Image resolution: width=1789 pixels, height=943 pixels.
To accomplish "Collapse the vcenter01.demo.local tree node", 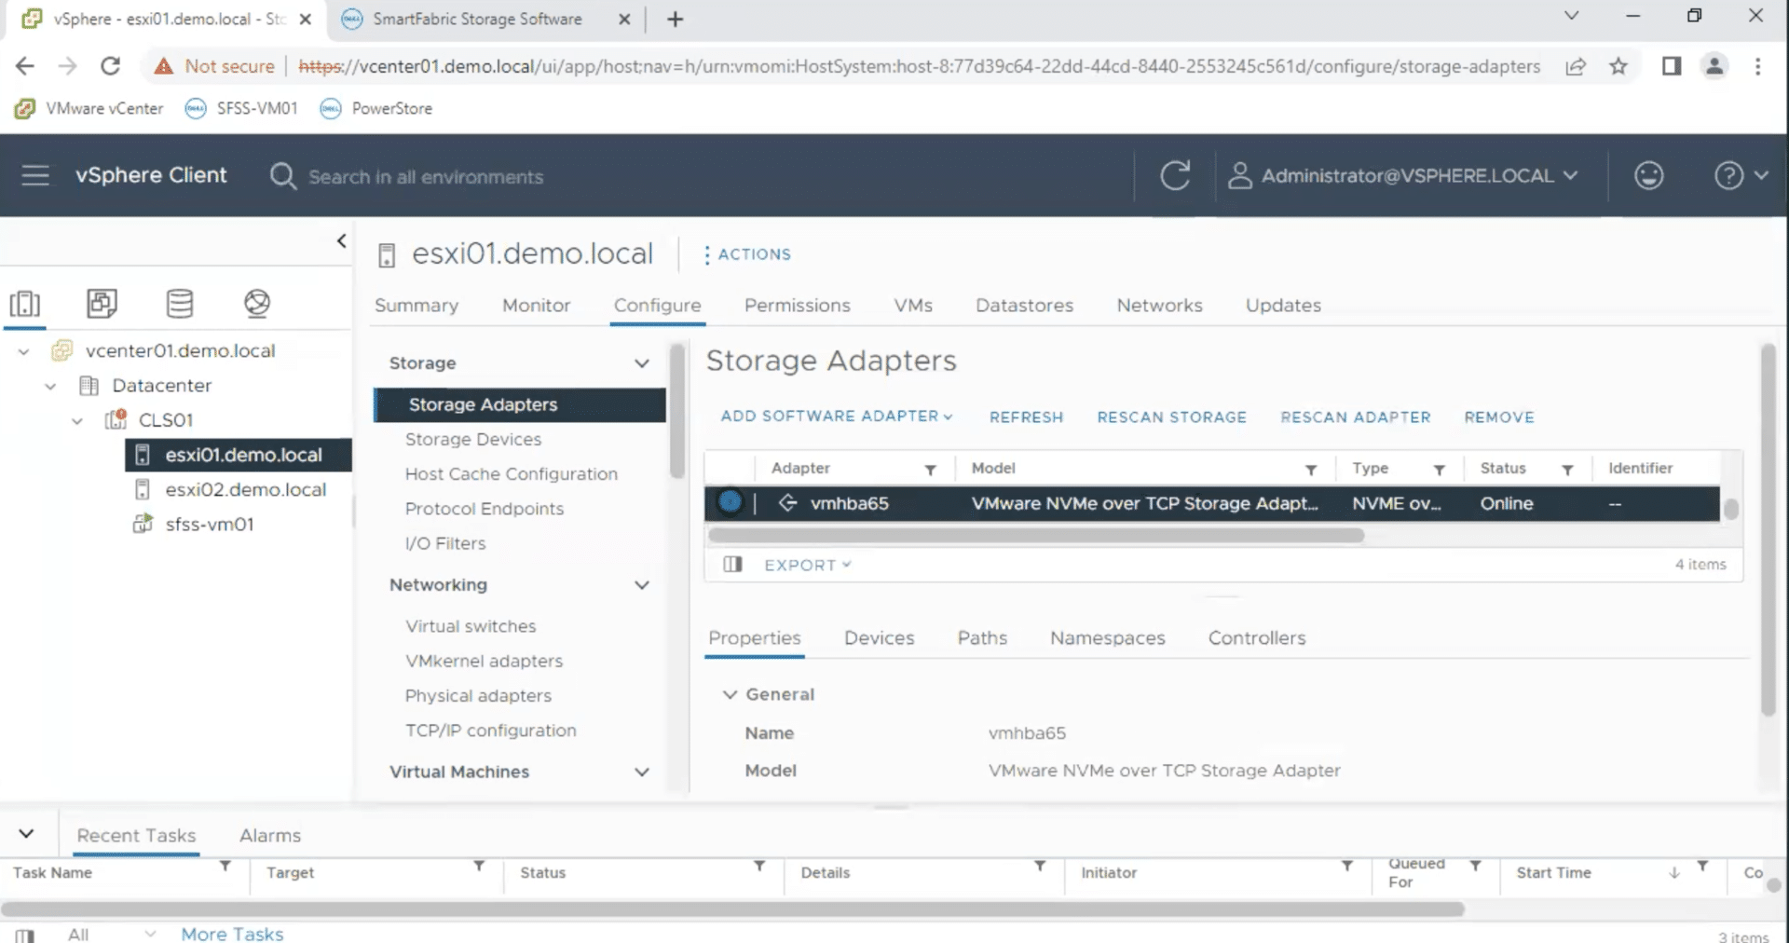I will 24,351.
